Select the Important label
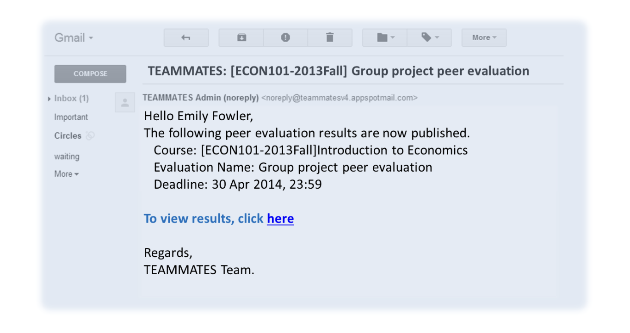The width and height of the screenshot is (630, 333). point(71,117)
